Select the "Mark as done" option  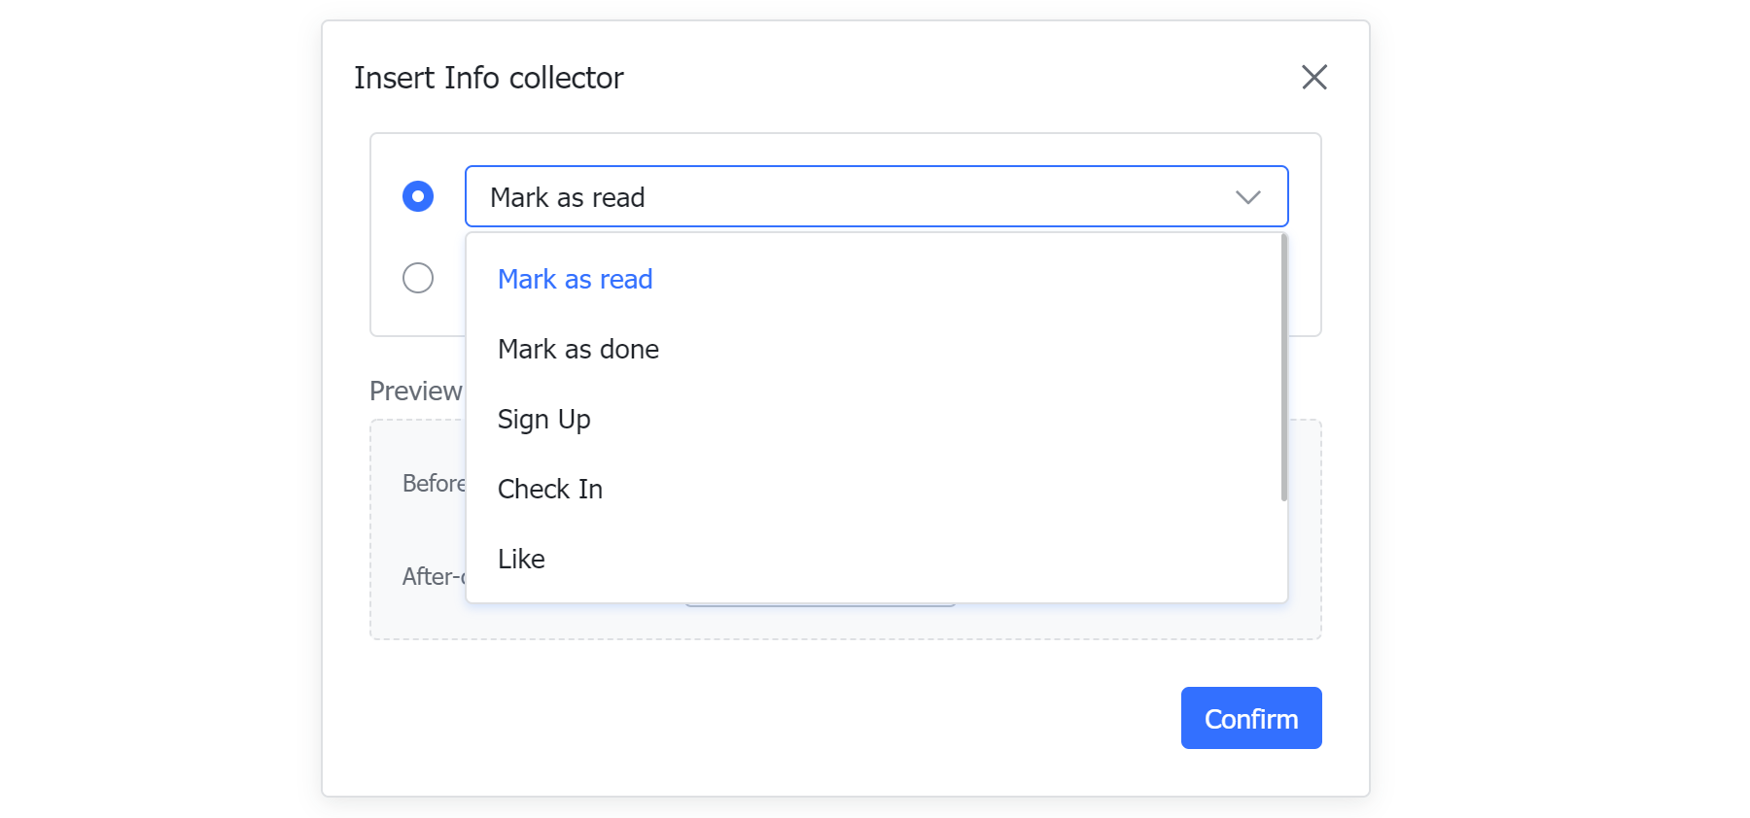tap(577, 349)
